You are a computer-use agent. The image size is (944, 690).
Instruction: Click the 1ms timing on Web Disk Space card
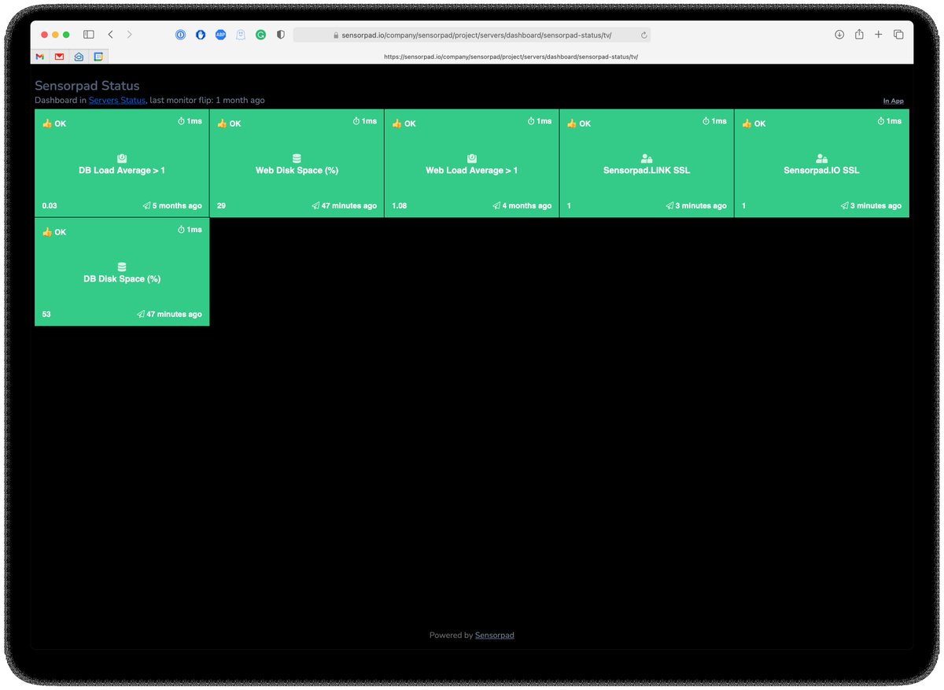click(x=364, y=121)
